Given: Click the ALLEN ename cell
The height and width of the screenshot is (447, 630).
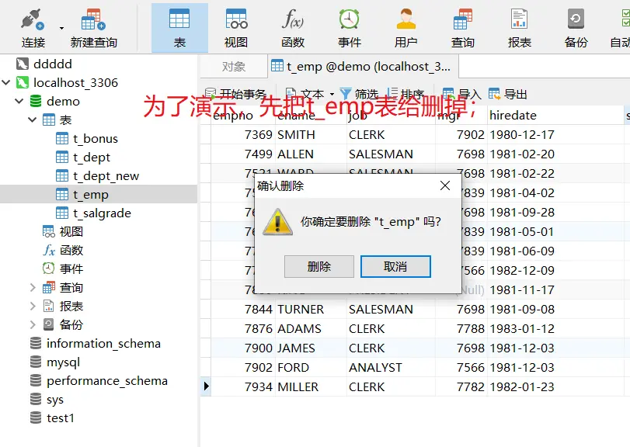Looking at the screenshot, I should (311, 154).
